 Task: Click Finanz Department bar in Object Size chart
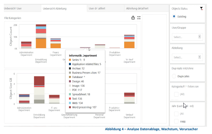(x=54, y=99)
